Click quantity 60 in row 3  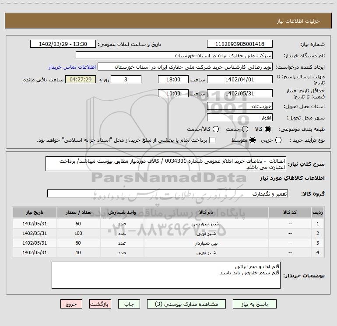tap(78, 243)
